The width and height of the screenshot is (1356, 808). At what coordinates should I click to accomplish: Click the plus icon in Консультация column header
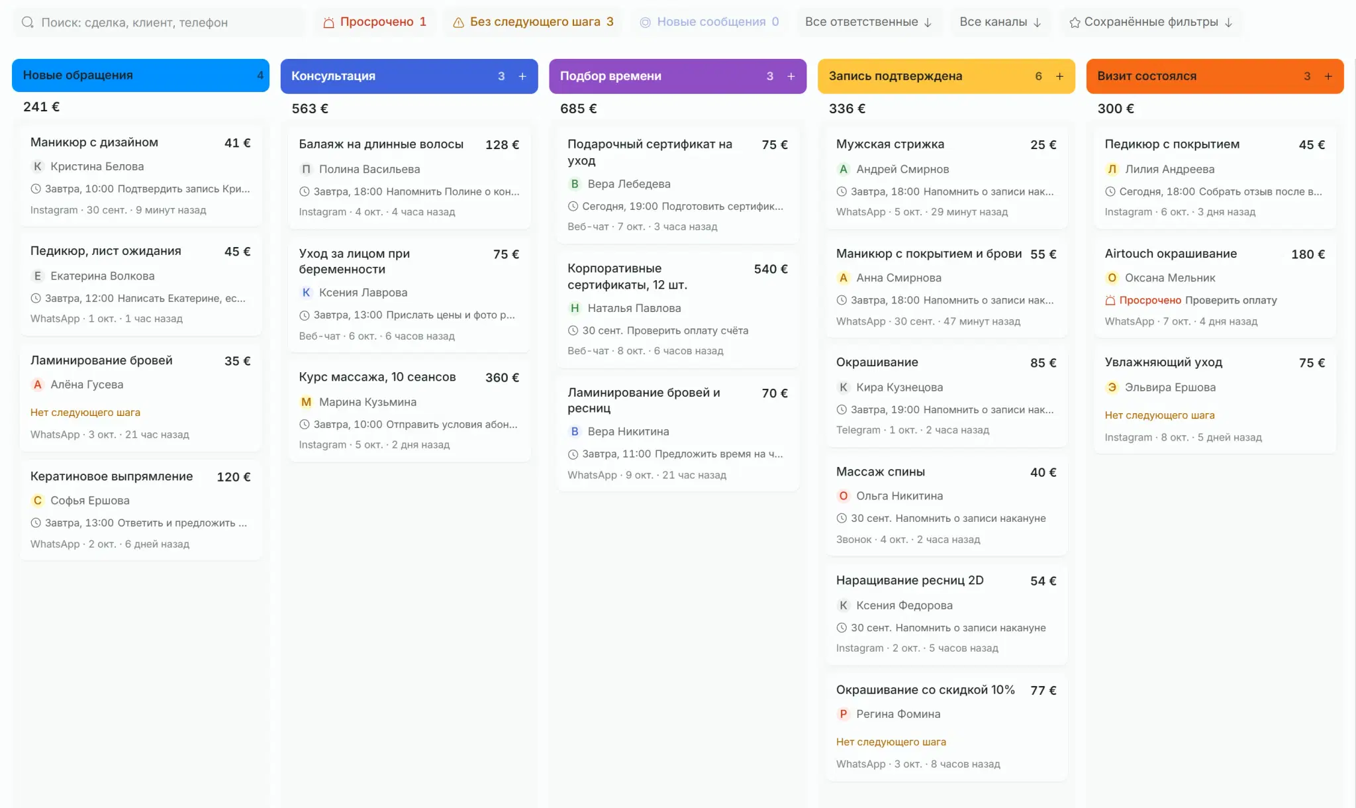tap(522, 76)
